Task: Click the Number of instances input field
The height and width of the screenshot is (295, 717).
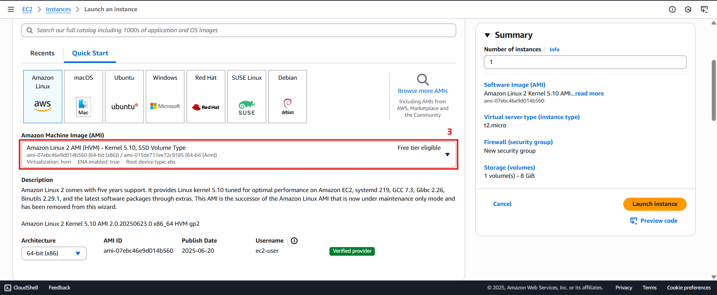Action: (x=585, y=62)
